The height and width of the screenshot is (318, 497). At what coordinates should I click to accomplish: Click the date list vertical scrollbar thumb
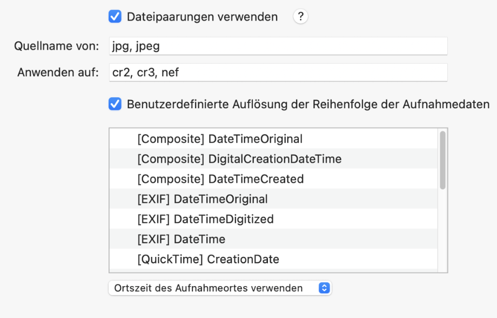click(443, 160)
